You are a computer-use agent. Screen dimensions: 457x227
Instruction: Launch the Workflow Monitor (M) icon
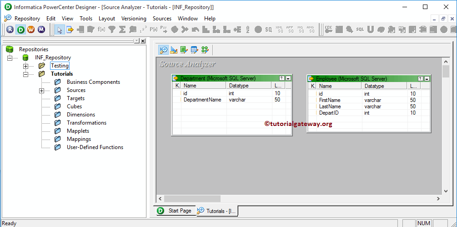pos(41,29)
